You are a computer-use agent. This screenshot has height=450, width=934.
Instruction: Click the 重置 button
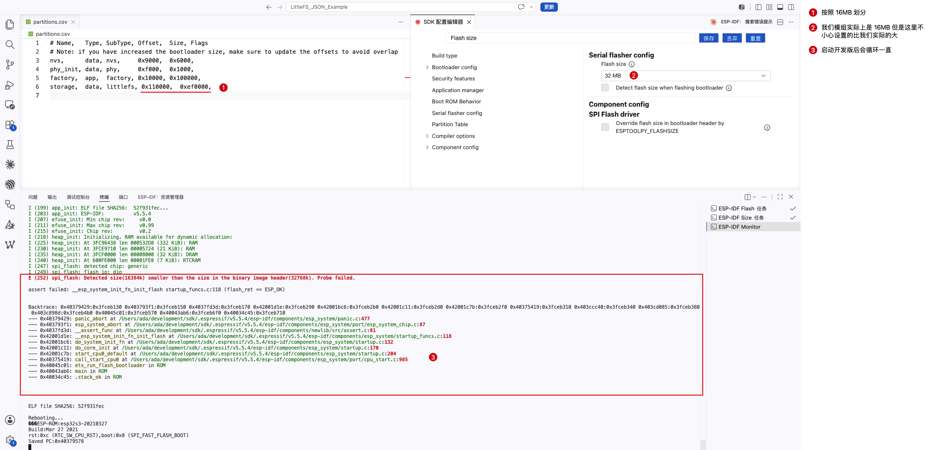click(x=756, y=38)
